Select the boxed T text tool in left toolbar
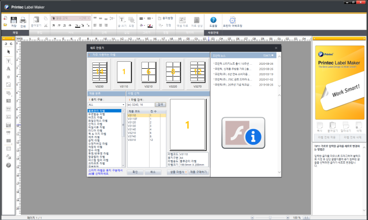 pyautogui.click(x=8, y=61)
